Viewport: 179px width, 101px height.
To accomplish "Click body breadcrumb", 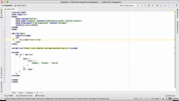I will point(21,93).
